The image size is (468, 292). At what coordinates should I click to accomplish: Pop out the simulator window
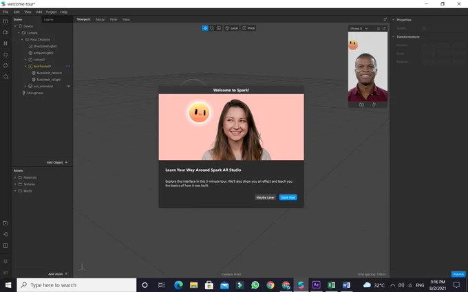[x=384, y=29]
